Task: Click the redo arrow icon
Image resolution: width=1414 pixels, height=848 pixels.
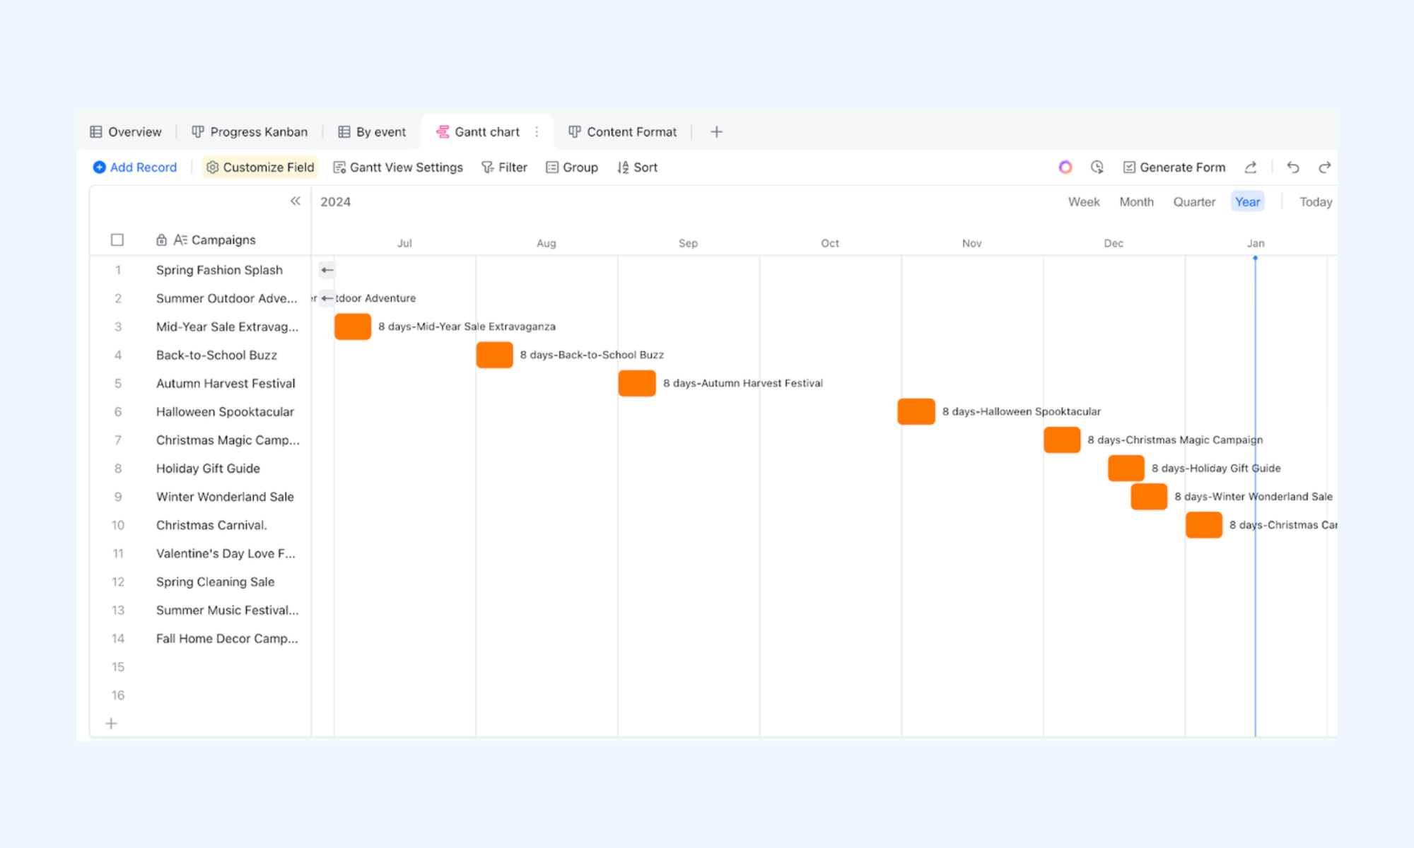Action: click(1325, 167)
